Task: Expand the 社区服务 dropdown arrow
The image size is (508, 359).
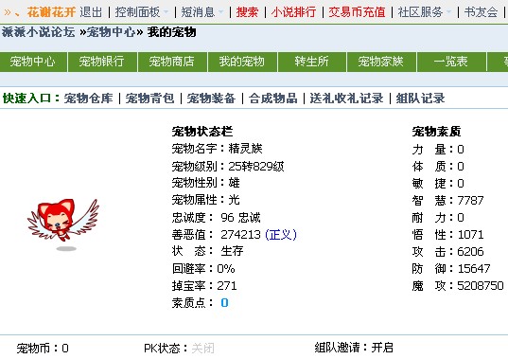Action: coord(448,12)
